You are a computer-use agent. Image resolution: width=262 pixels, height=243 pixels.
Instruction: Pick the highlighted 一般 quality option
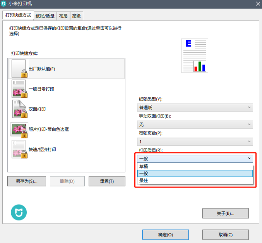pyautogui.click(x=195, y=173)
